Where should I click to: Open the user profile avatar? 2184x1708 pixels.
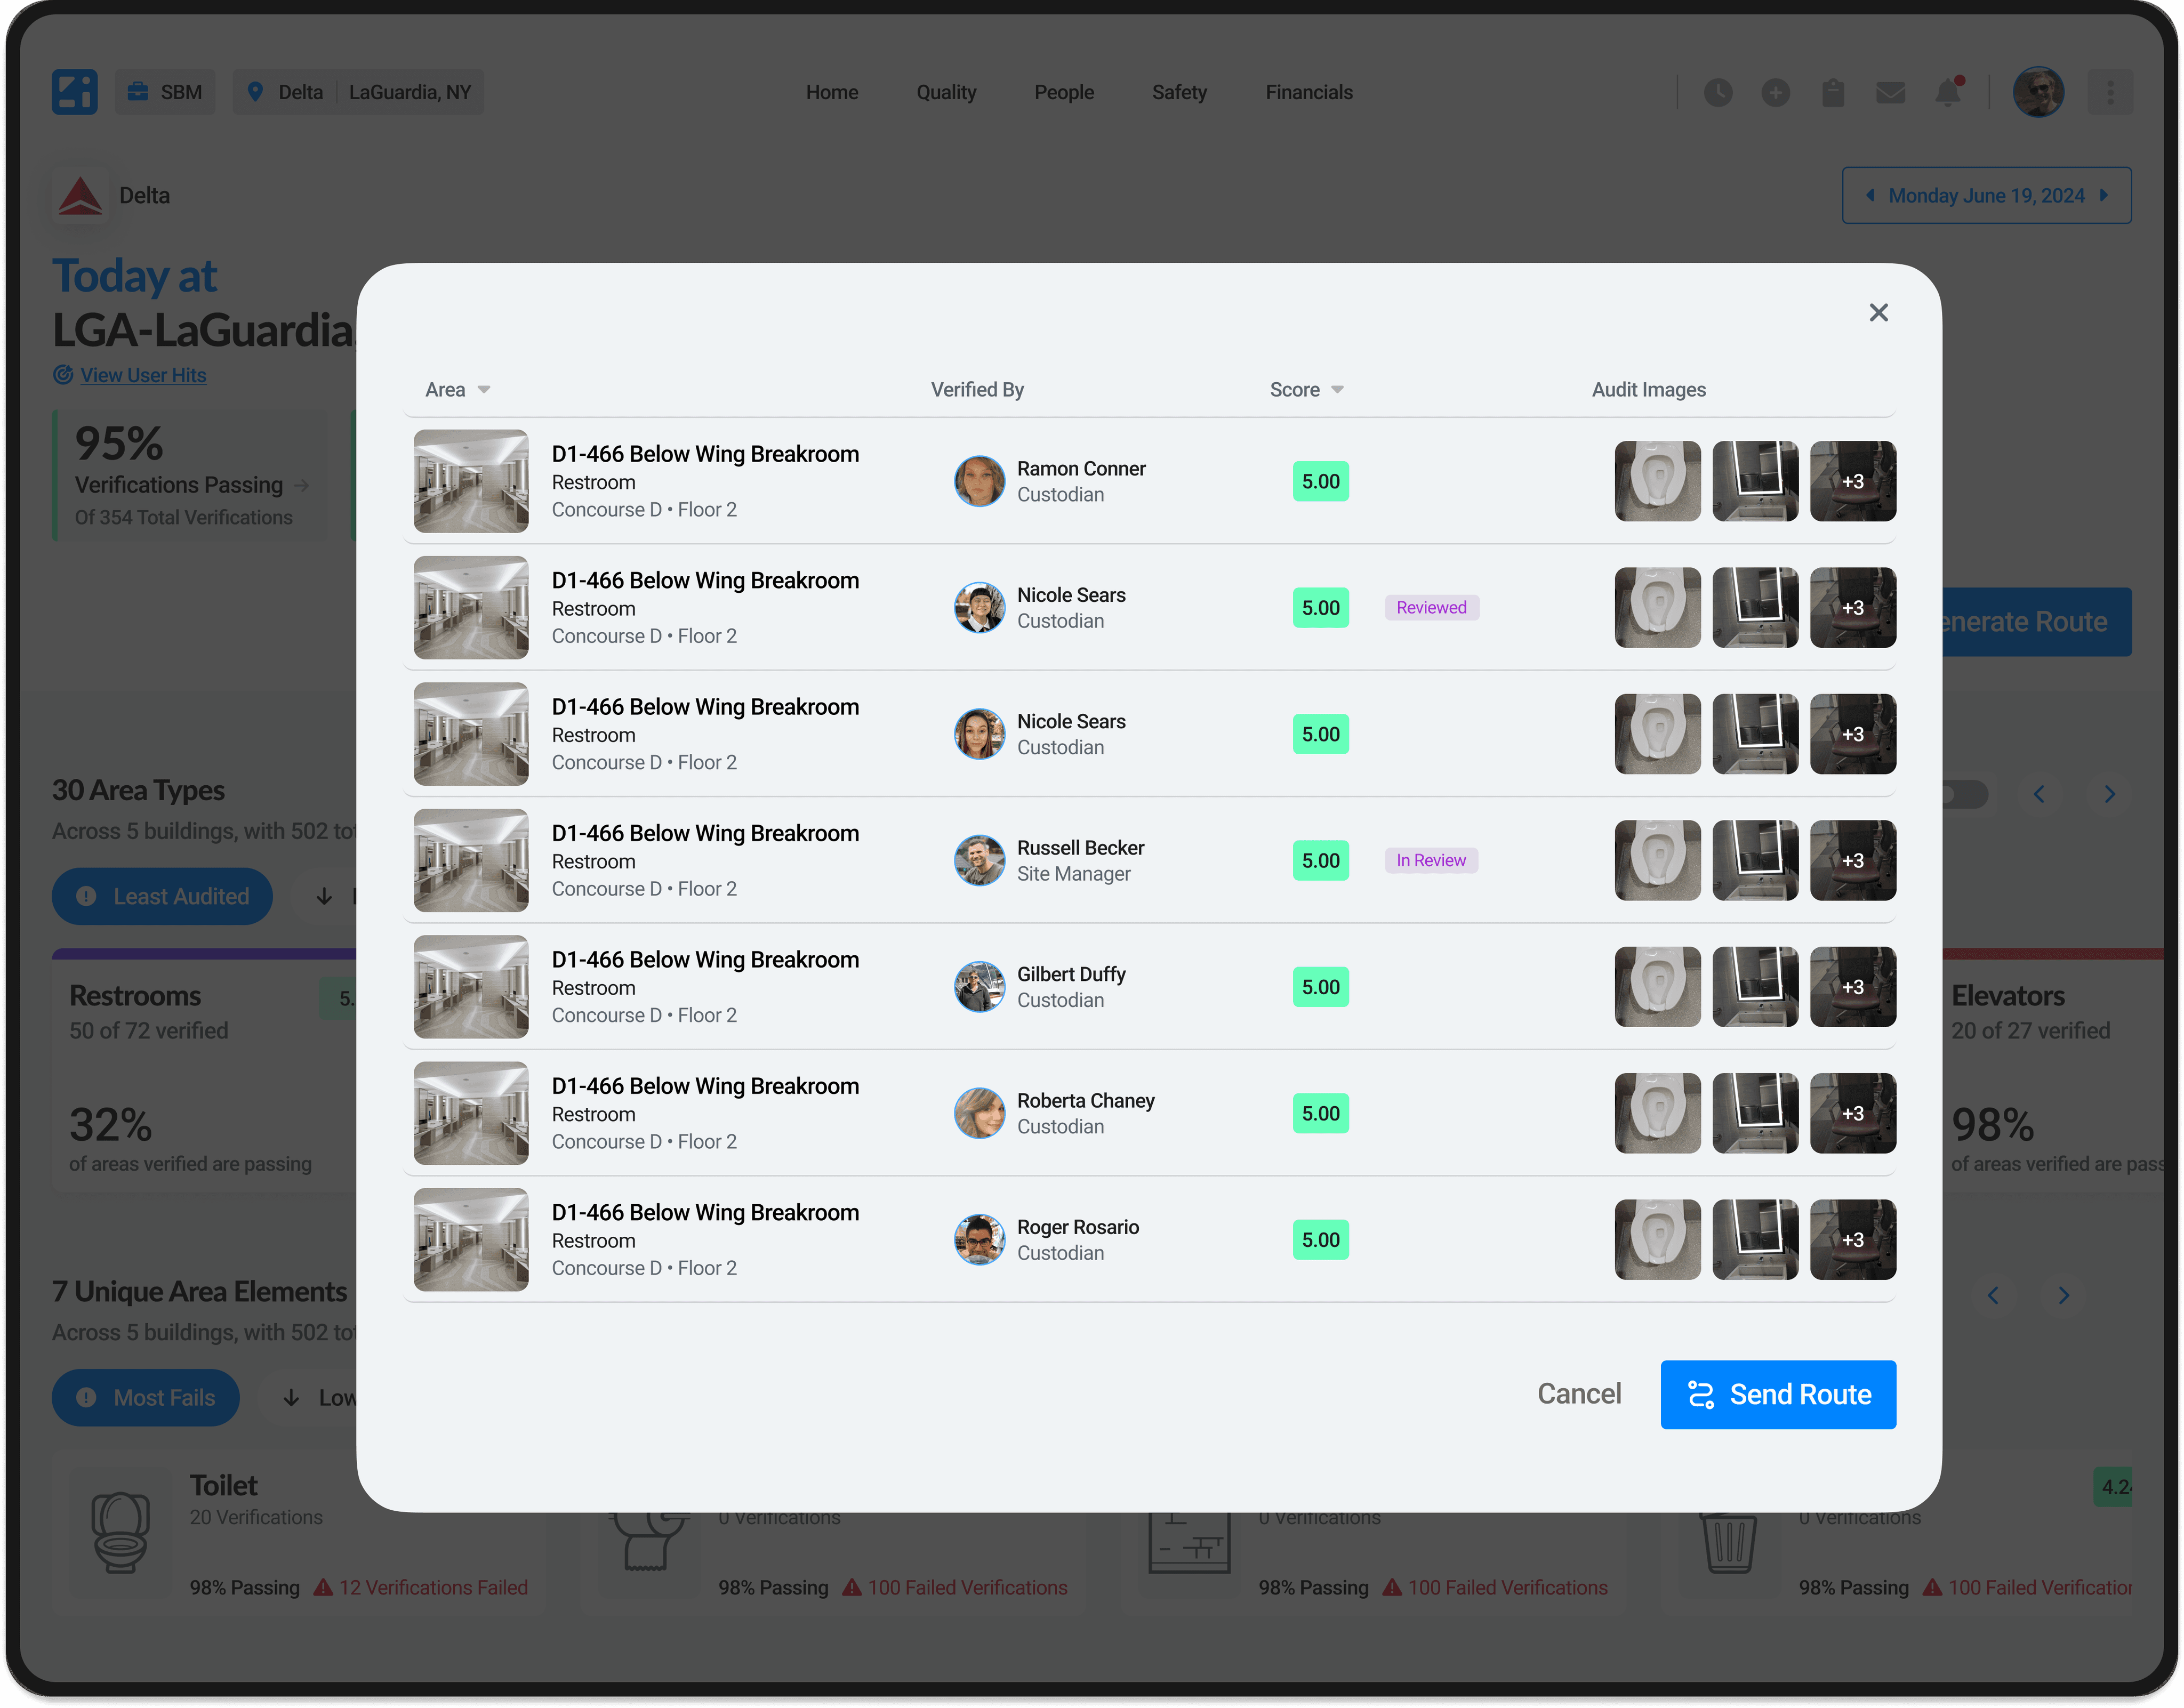[x=2038, y=92]
